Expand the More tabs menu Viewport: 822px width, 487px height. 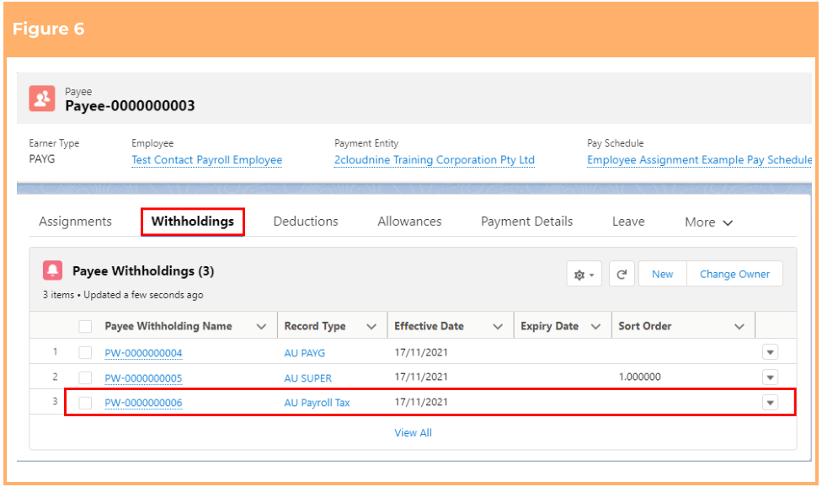(708, 222)
